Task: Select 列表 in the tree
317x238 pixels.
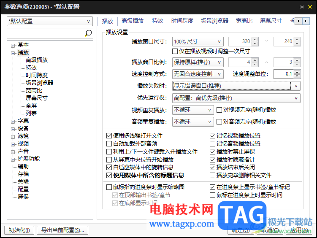Action: tap(31, 113)
